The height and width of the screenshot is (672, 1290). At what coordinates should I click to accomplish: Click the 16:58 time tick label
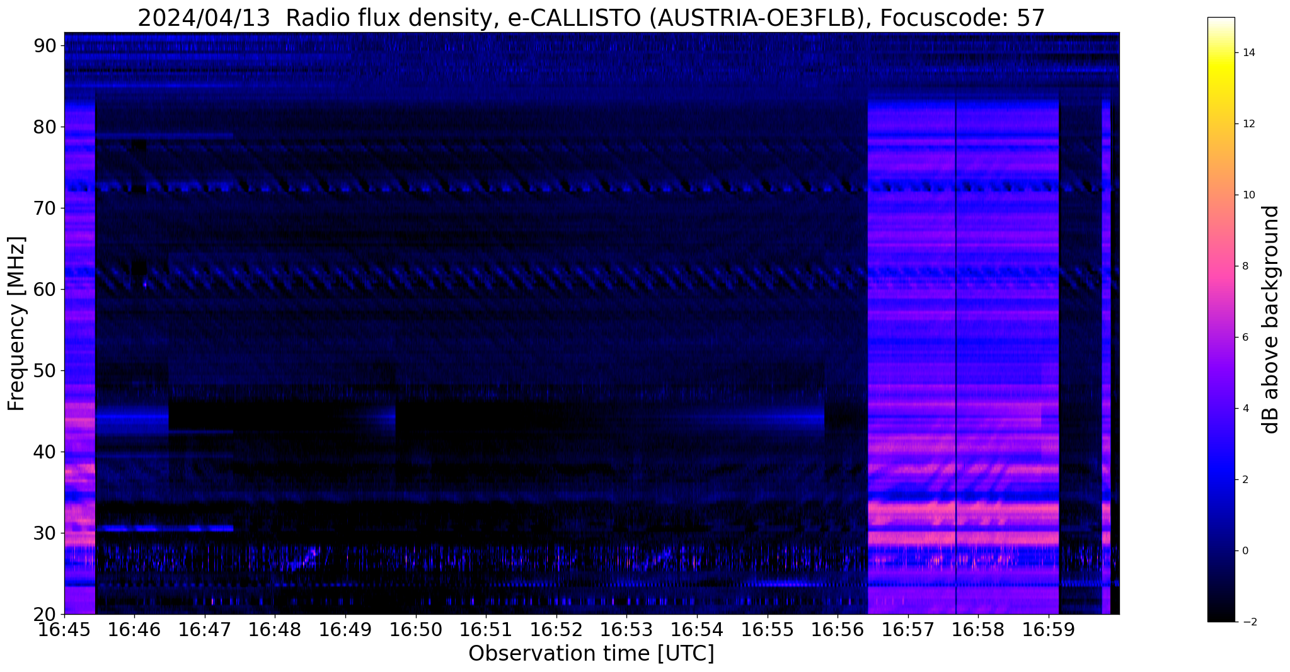point(978,630)
